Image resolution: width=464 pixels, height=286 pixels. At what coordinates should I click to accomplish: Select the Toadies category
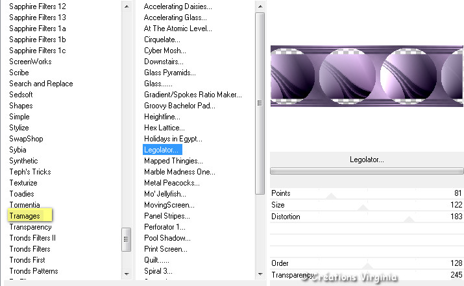tap(22, 194)
